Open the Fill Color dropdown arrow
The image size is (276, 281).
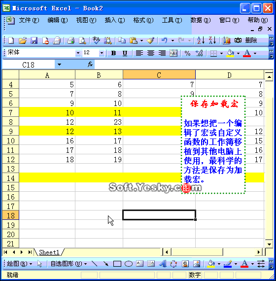pyautogui.click(x=238, y=53)
